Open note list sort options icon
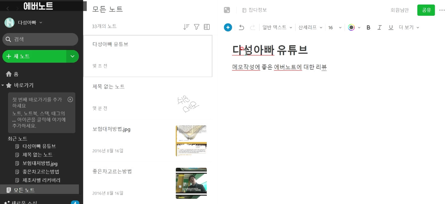The width and height of the screenshot is (447, 204). (186, 27)
